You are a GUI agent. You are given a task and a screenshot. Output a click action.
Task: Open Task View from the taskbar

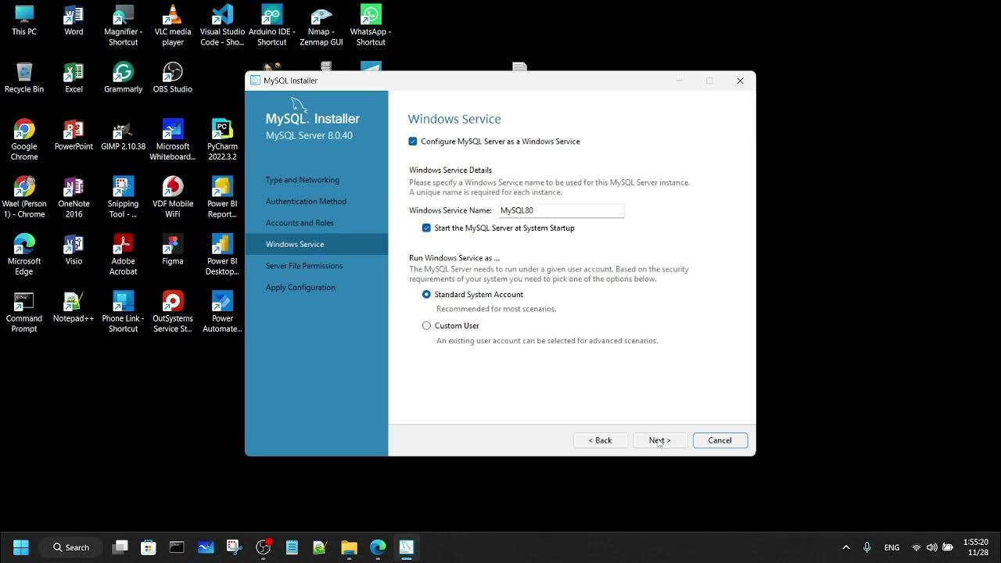click(x=120, y=547)
